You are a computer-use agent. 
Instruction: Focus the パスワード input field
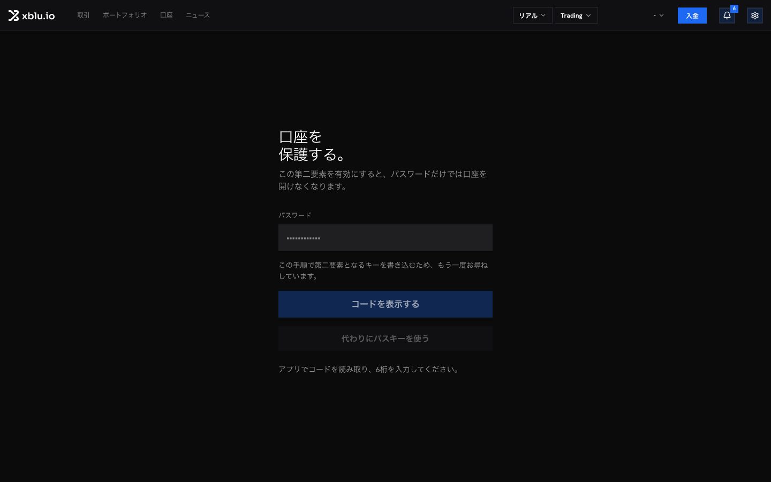385,238
